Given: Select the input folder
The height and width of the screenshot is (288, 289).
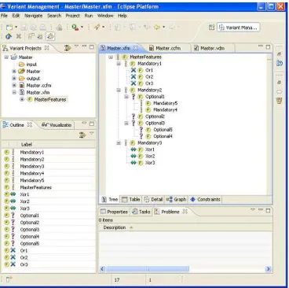Looking at the screenshot, I should coord(31,65).
